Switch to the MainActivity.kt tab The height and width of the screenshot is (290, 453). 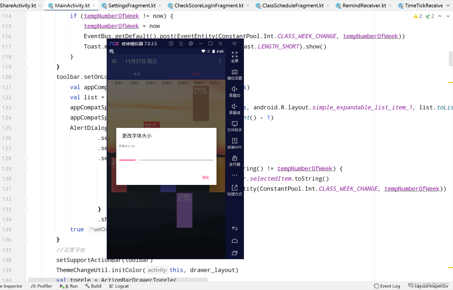click(72, 6)
